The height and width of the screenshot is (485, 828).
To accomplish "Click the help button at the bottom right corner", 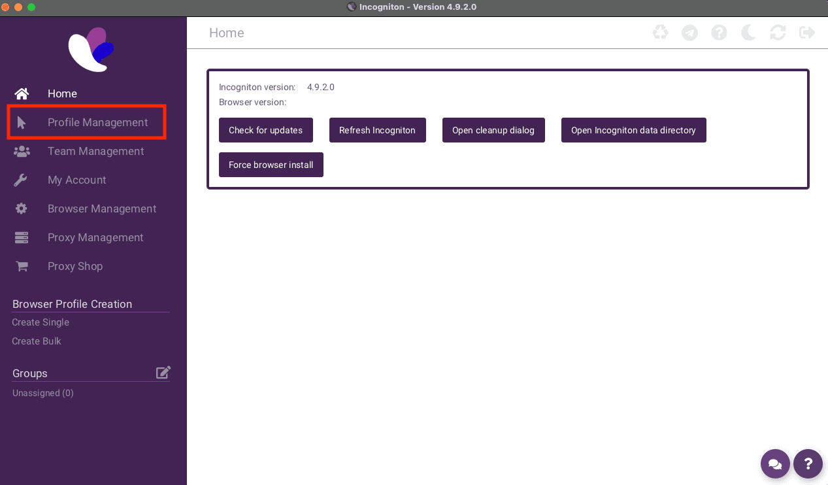I will 808,464.
